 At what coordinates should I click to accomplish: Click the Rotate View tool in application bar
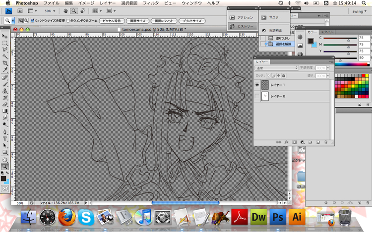pyautogui.click(x=82, y=11)
